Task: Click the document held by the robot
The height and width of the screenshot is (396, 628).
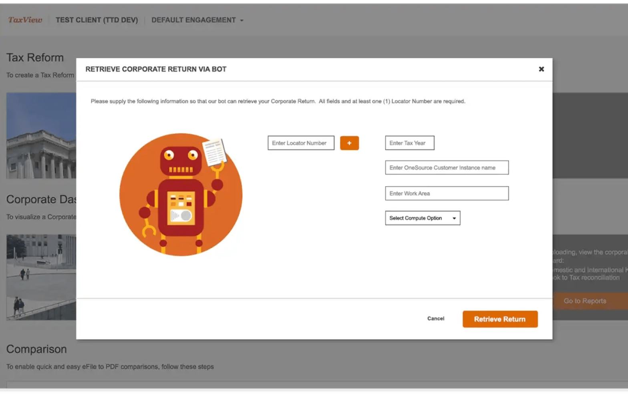Action: 214,152
